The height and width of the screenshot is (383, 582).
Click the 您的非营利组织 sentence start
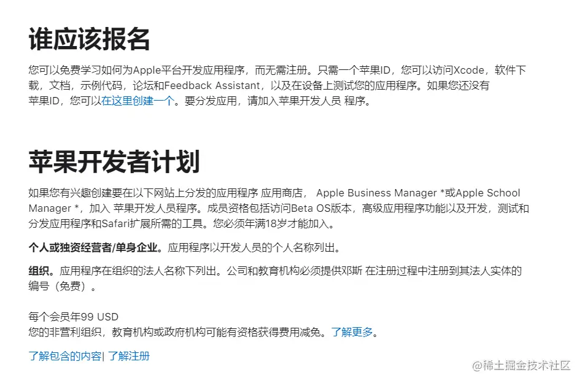(65, 332)
